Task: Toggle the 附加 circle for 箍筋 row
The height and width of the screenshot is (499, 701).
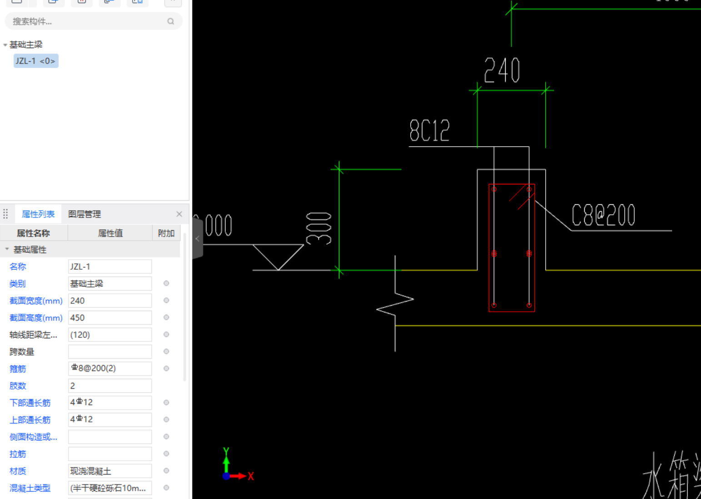Action: tap(166, 368)
